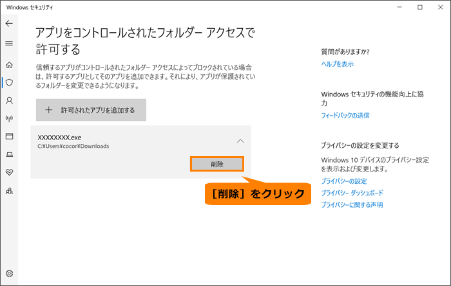Open App & browser control icon
The height and width of the screenshot is (286, 451).
click(9, 136)
